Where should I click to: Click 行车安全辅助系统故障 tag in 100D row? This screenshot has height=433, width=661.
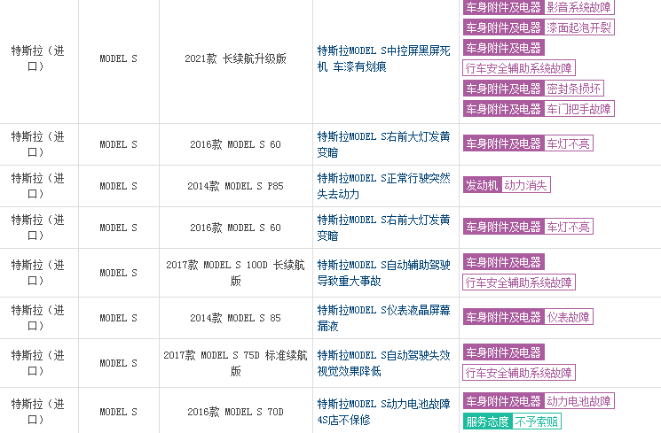[x=519, y=282]
